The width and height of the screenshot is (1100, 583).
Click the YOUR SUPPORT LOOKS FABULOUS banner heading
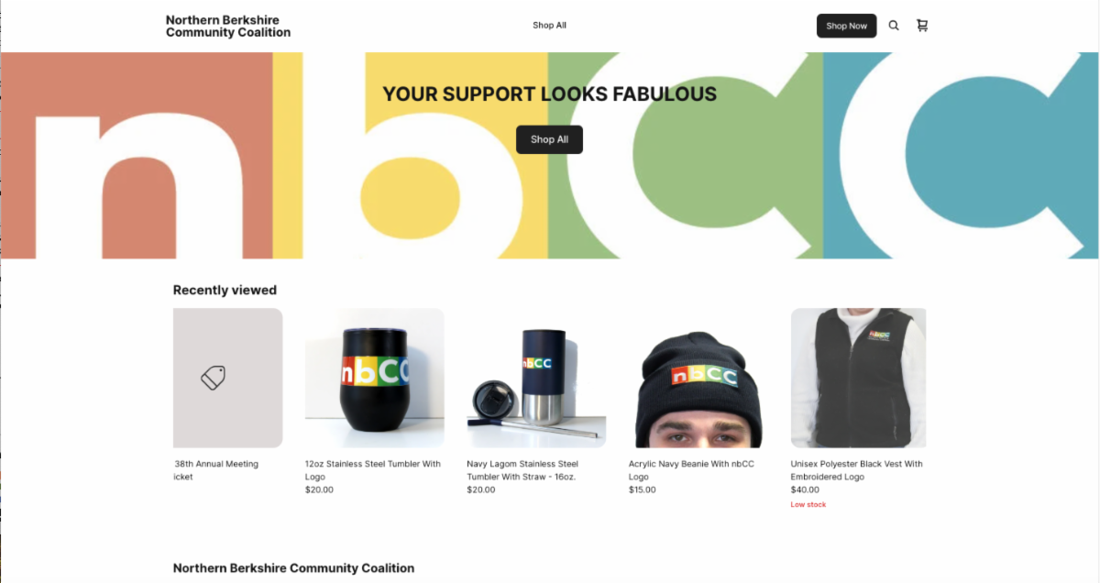tap(550, 93)
